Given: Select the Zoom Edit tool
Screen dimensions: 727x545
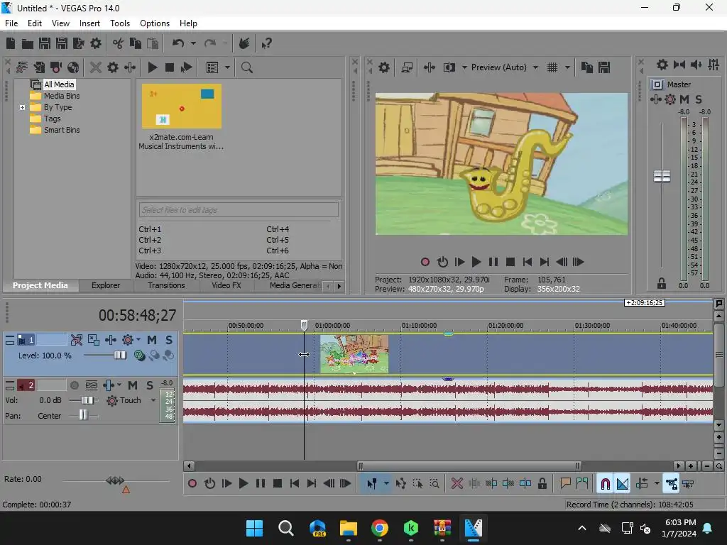Looking at the screenshot, I should [434, 484].
